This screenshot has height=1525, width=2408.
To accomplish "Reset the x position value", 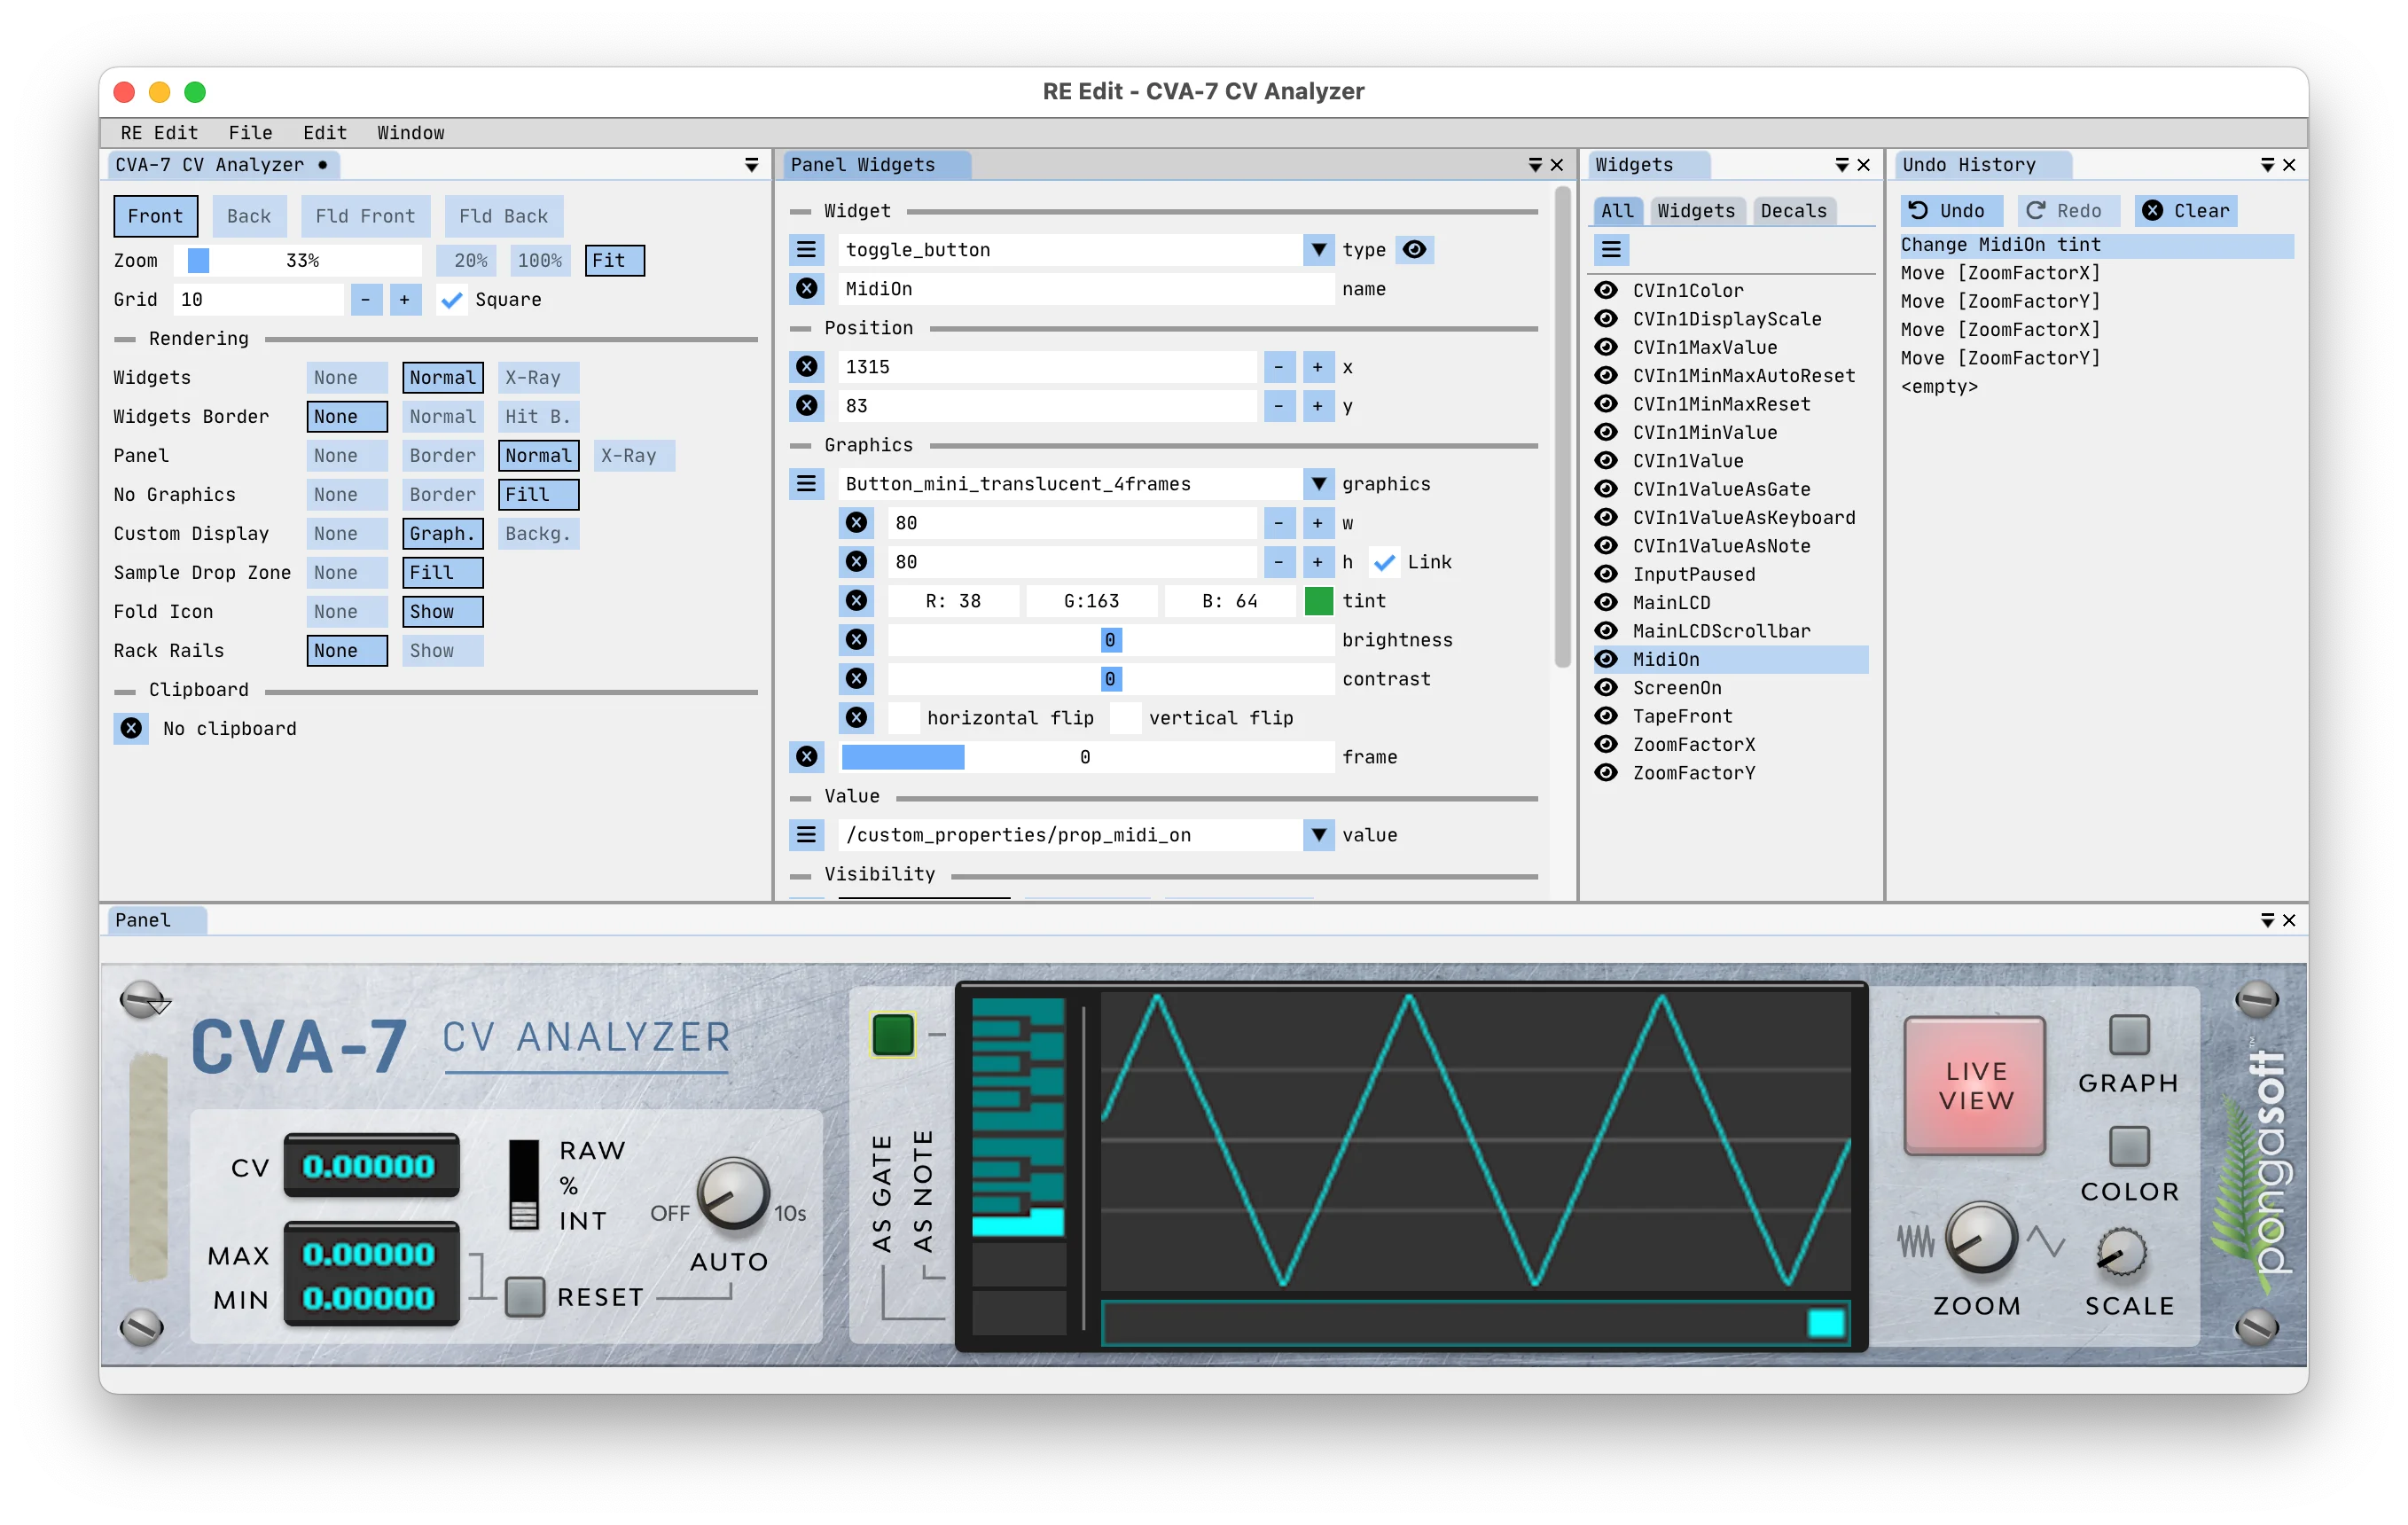I will 806,367.
